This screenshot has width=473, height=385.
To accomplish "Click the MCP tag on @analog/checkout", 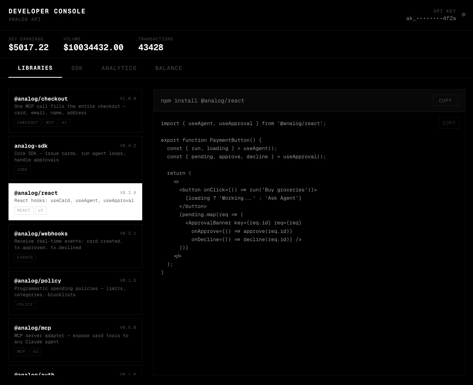I will [x=50, y=123].
